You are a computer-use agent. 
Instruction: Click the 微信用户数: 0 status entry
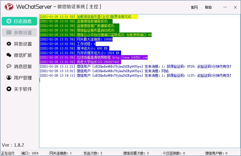tap(216, 153)
